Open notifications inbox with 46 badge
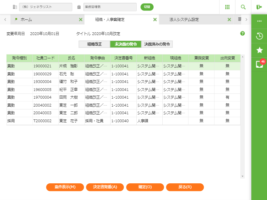267x200 pixels. pyautogui.click(x=259, y=64)
